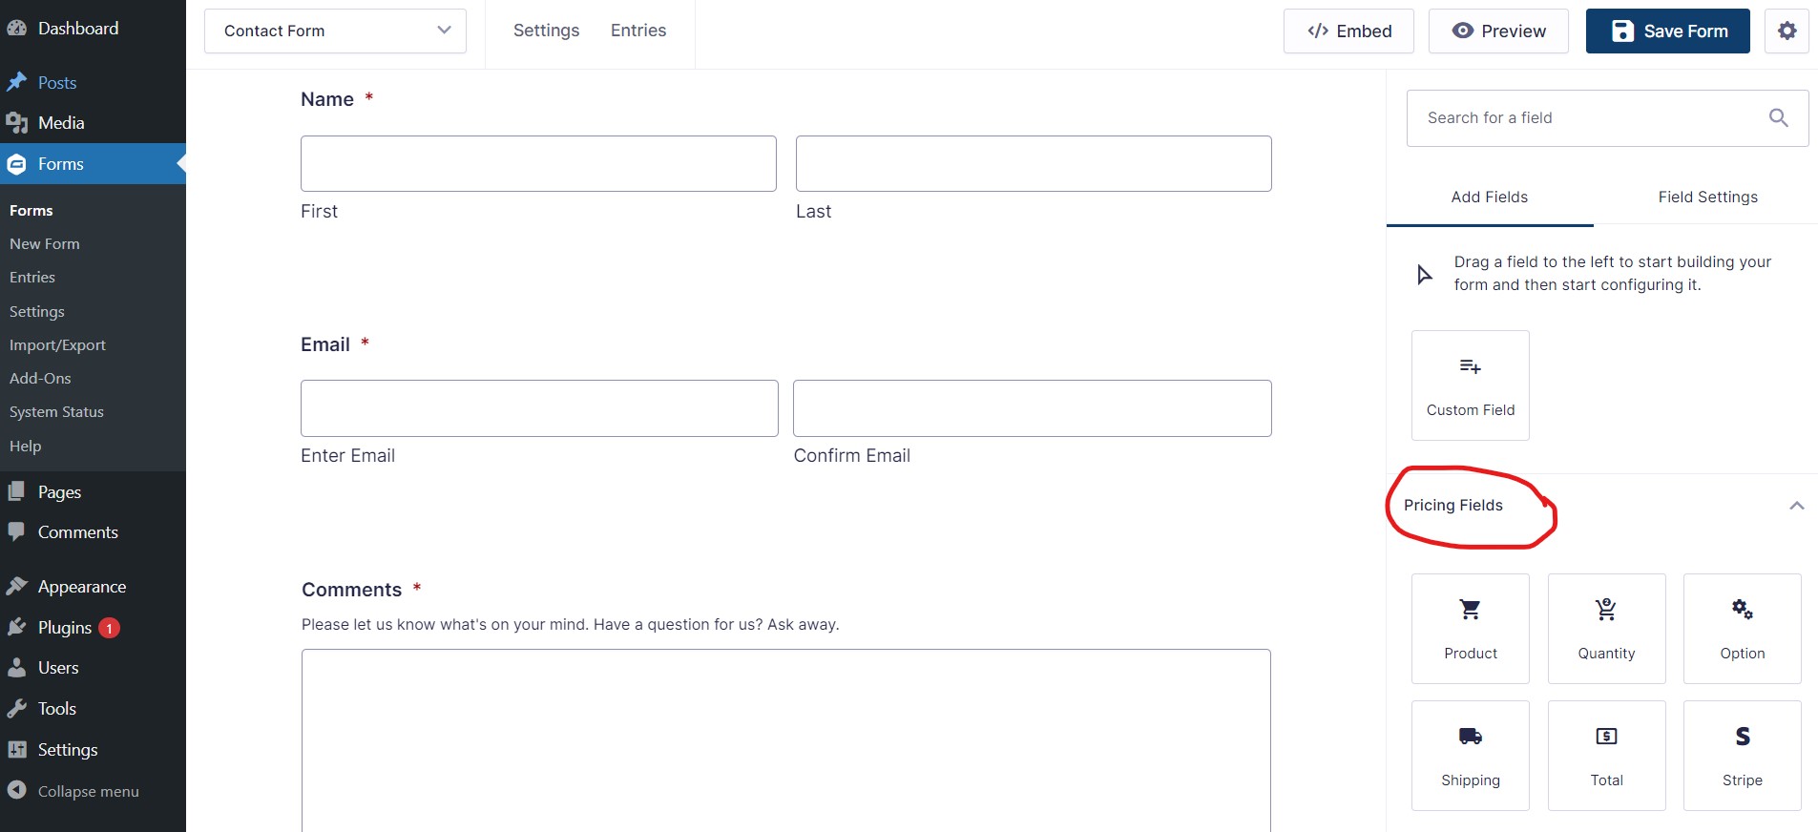Open Entries in Forms submenu

tap(32, 278)
